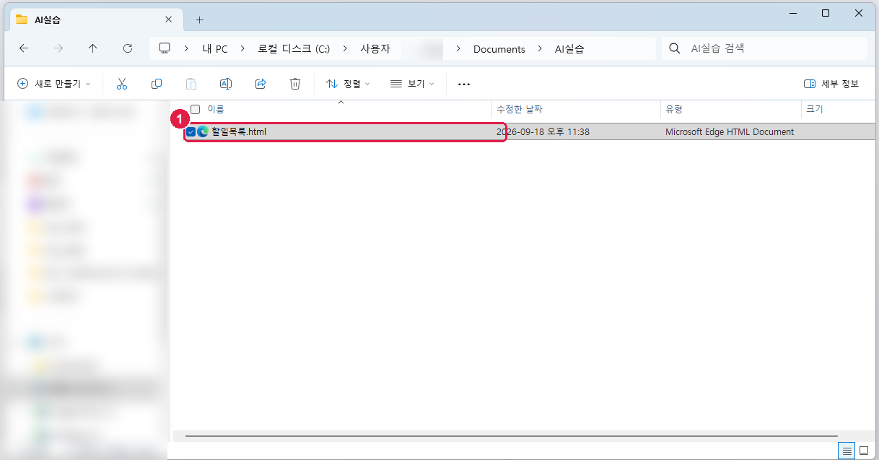Sort by 수정한 날짜 column header
This screenshot has height=460, width=879.
520,109
